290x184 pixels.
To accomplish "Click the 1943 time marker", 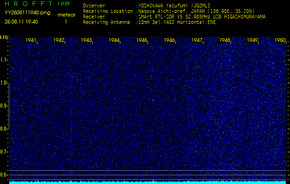I will tap(86, 40).
